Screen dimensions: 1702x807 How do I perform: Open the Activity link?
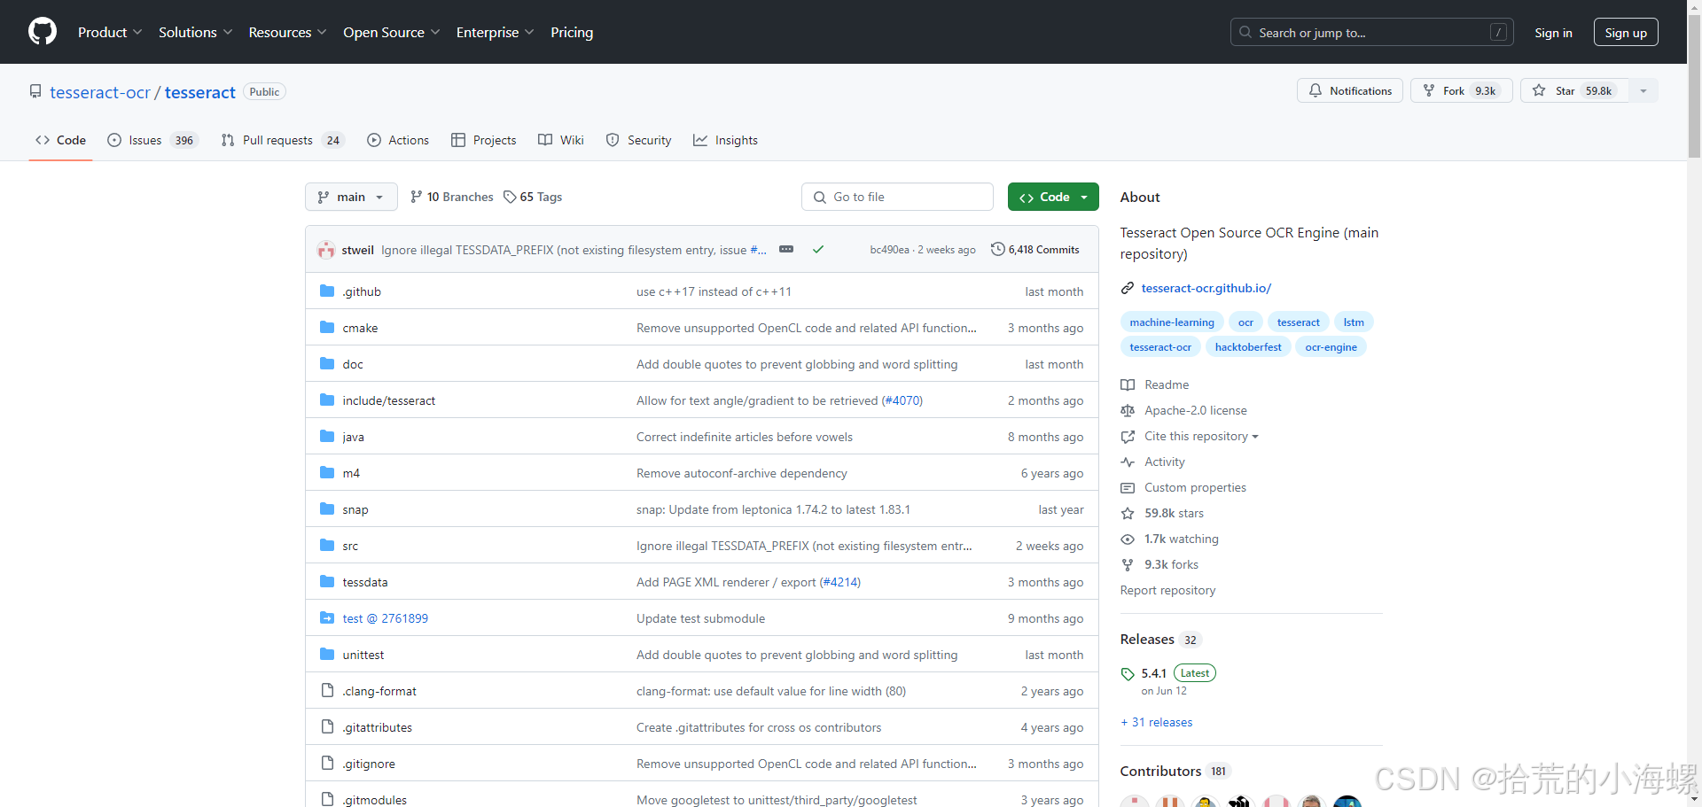pos(1153,462)
